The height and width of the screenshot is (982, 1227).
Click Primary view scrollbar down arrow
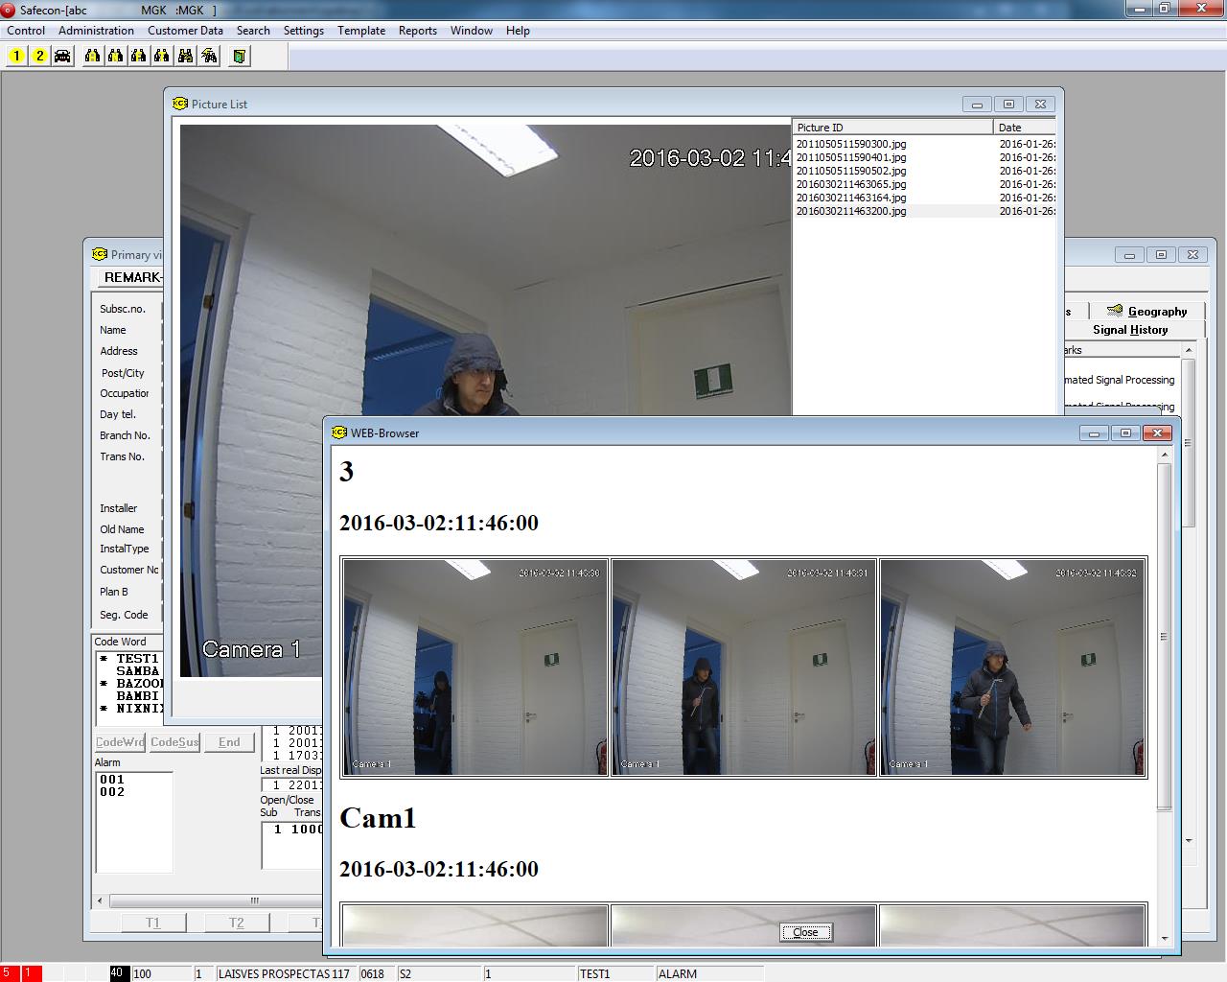[x=1189, y=840]
